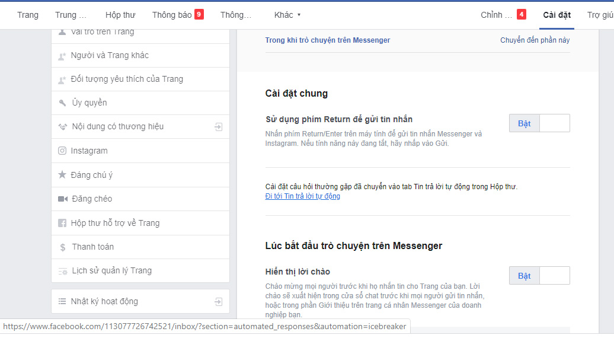Open branded content via its arrow icon
The width and height of the screenshot is (614, 338).
[219, 126]
